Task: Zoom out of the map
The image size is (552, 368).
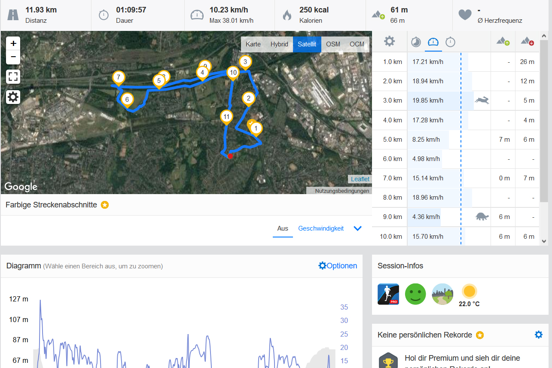Action: (x=13, y=57)
